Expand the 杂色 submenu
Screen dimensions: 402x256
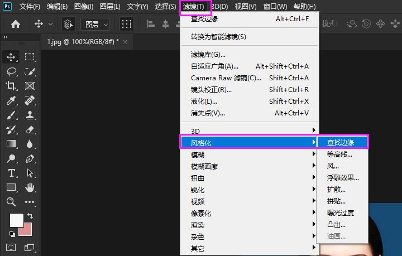pyautogui.click(x=249, y=236)
